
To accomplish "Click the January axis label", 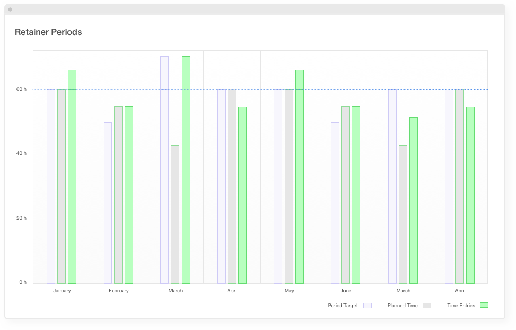I will click(x=62, y=291).
